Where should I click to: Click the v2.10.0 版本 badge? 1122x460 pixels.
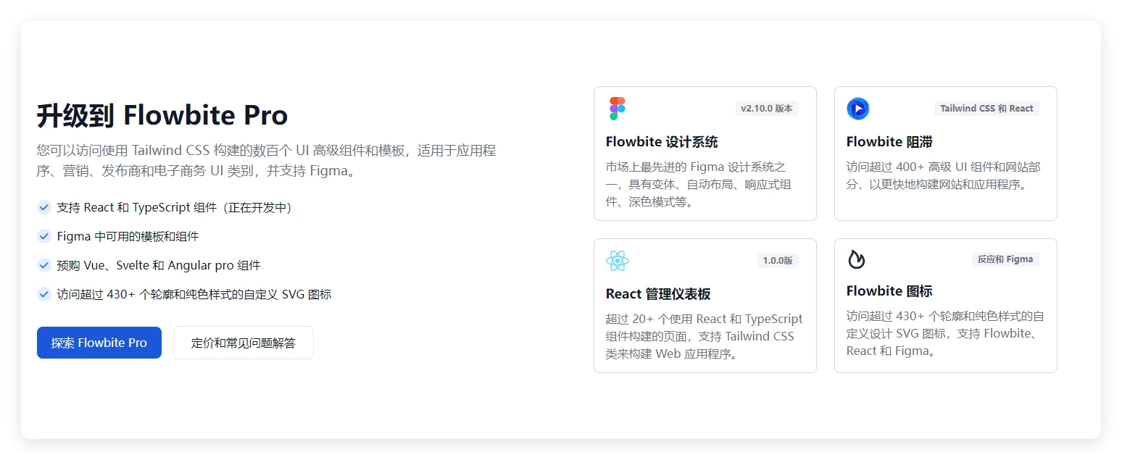(x=766, y=109)
